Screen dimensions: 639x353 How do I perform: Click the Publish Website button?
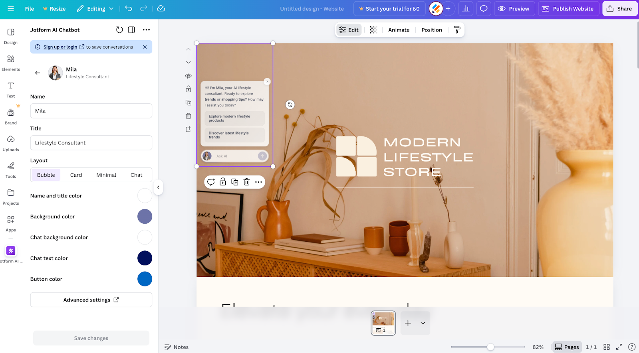pos(568,8)
